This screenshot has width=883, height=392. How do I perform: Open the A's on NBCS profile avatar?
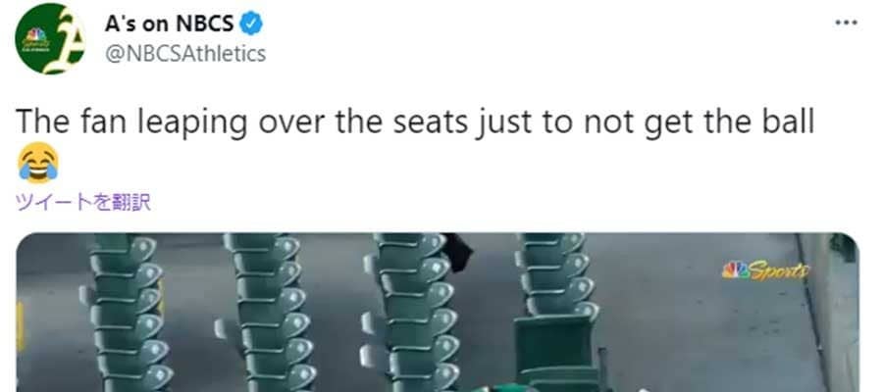tap(50, 38)
